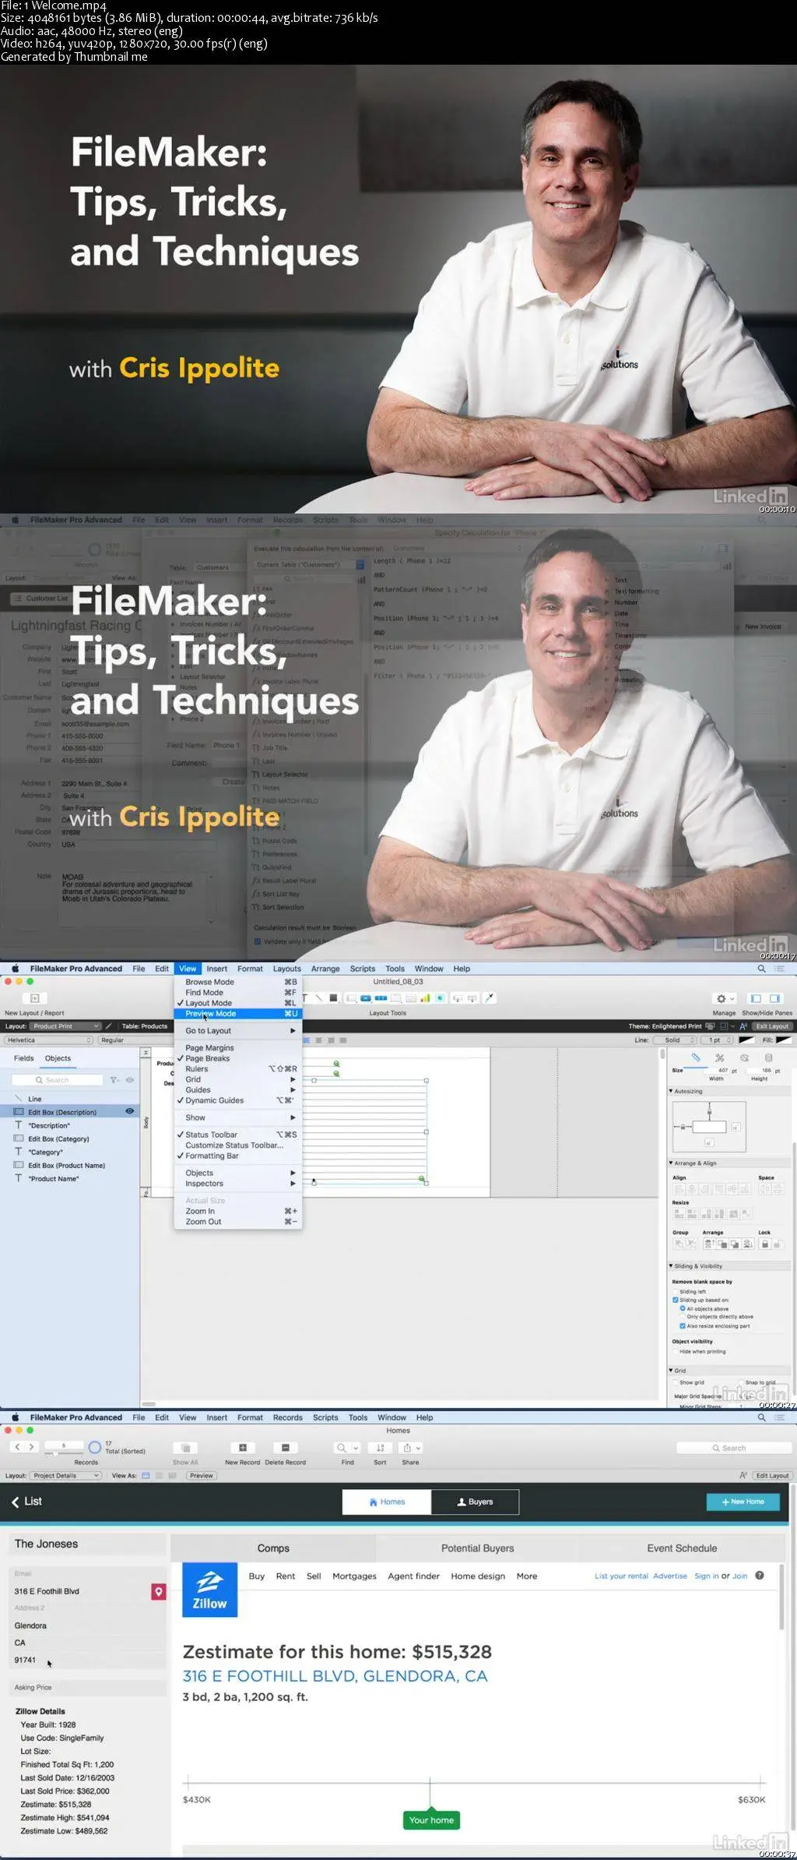Go back using the List link
797x1860 pixels.
[26, 1501]
